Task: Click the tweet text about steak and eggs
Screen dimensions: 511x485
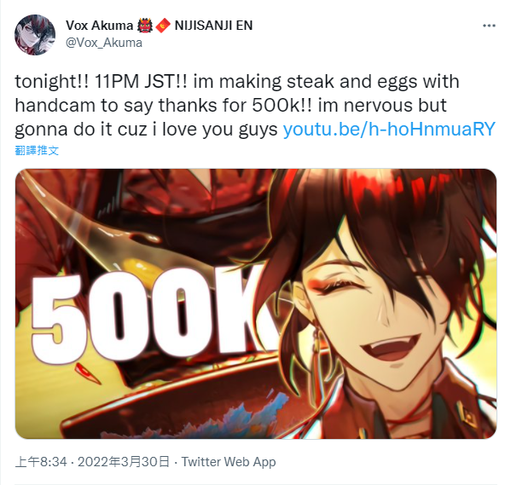Action: point(237,105)
